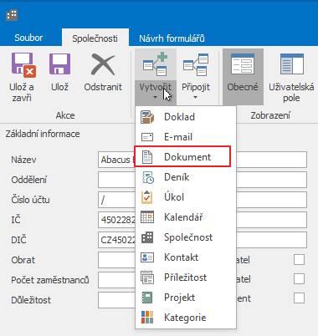
Task: Tick the checkbox in the Obrat row
Action: point(299,260)
